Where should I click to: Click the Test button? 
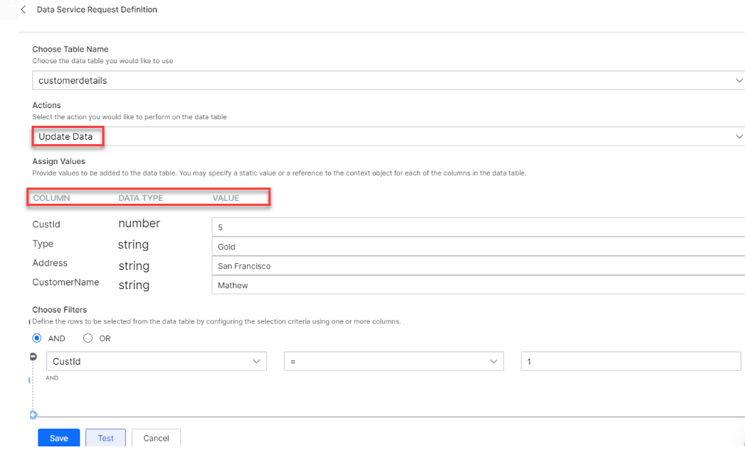pyautogui.click(x=106, y=438)
